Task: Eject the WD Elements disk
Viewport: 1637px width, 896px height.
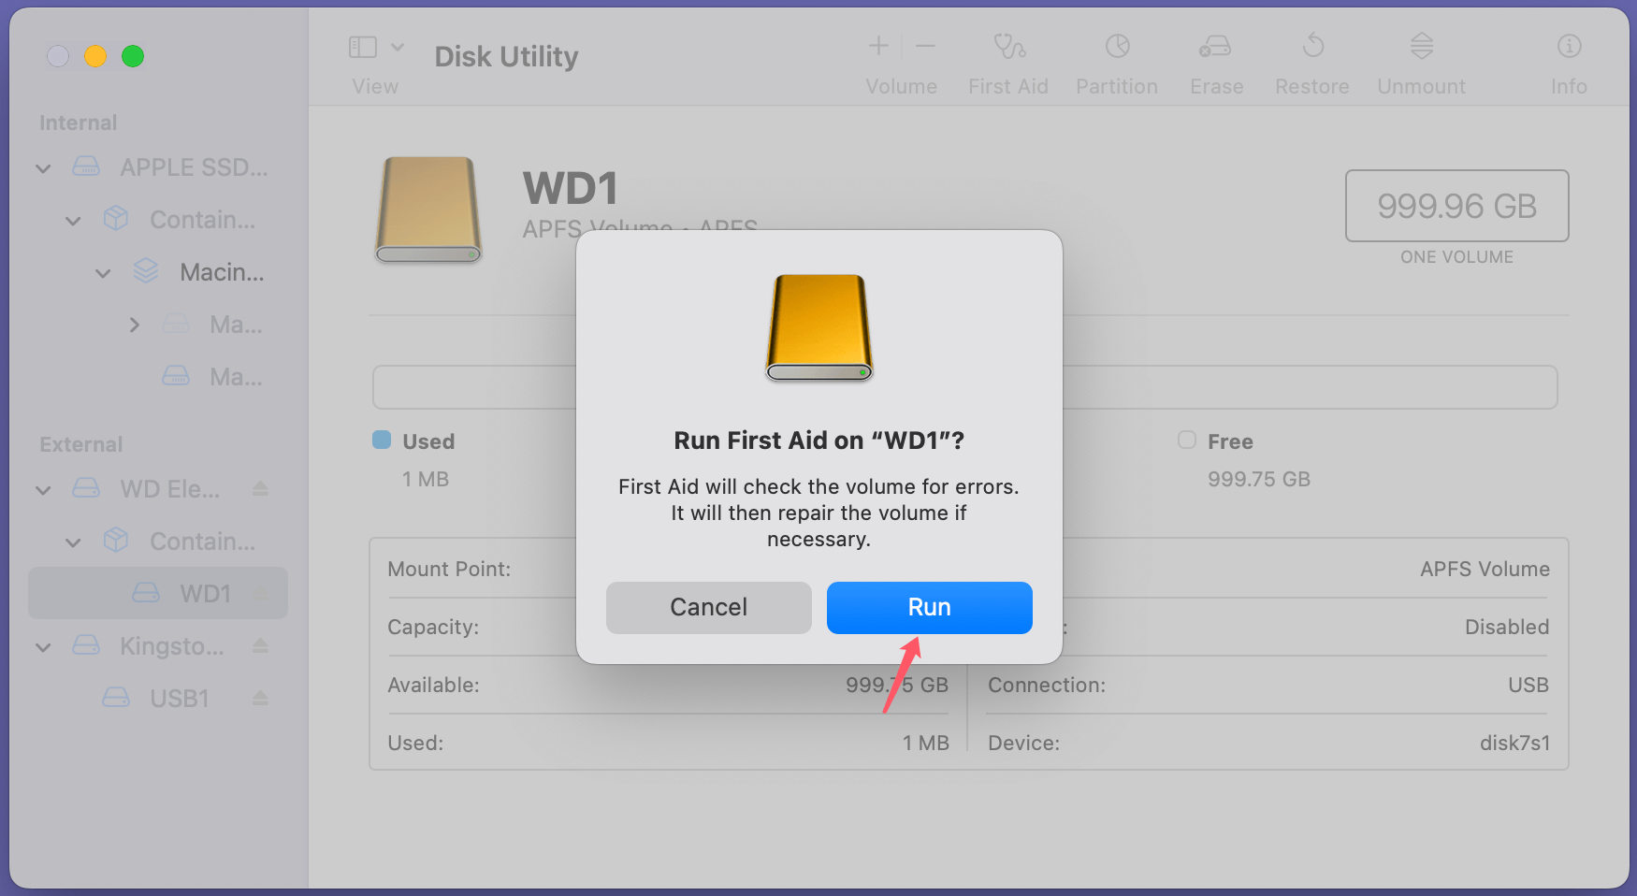Action: [260, 489]
